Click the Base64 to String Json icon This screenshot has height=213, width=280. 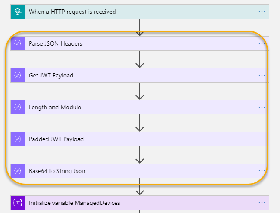point(18,171)
